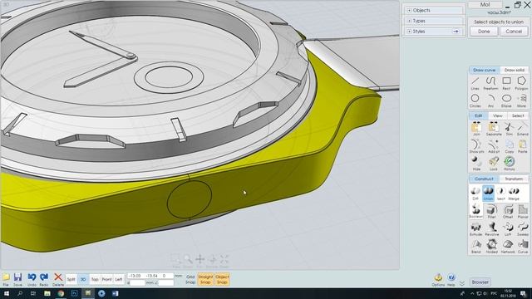
Task: Select the Rect drawing tool
Action: (506, 83)
